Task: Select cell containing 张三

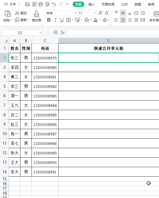Action: point(15,58)
